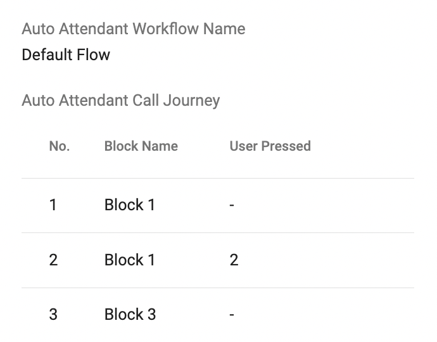Click the Auto Attendant Call Journey heading
This screenshot has height=342, width=437.
pos(121,101)
